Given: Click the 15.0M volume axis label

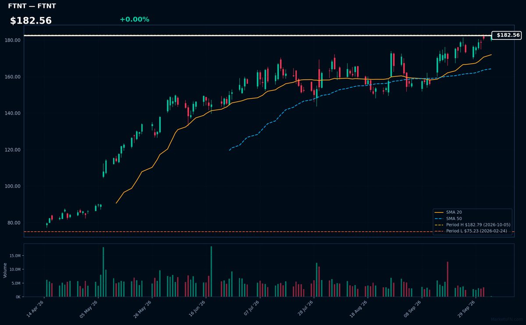Looking at the screenshot, I should (x=15, y=255).
